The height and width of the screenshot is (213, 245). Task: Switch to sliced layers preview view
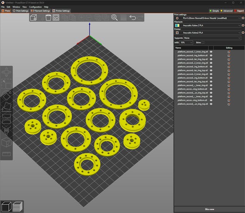tap(18, 206)
